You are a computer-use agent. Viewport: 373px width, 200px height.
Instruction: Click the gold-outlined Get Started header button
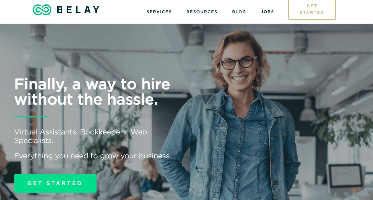click(312, 9)
